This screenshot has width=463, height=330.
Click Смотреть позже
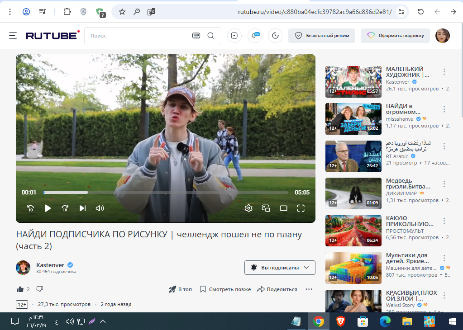coord(225,289)
